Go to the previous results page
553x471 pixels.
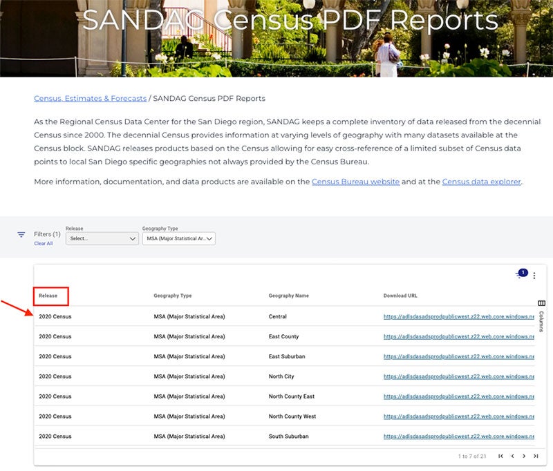512,456
